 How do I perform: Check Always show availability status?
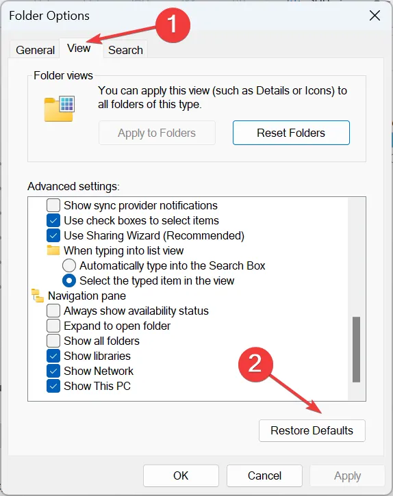click(53, 311)
